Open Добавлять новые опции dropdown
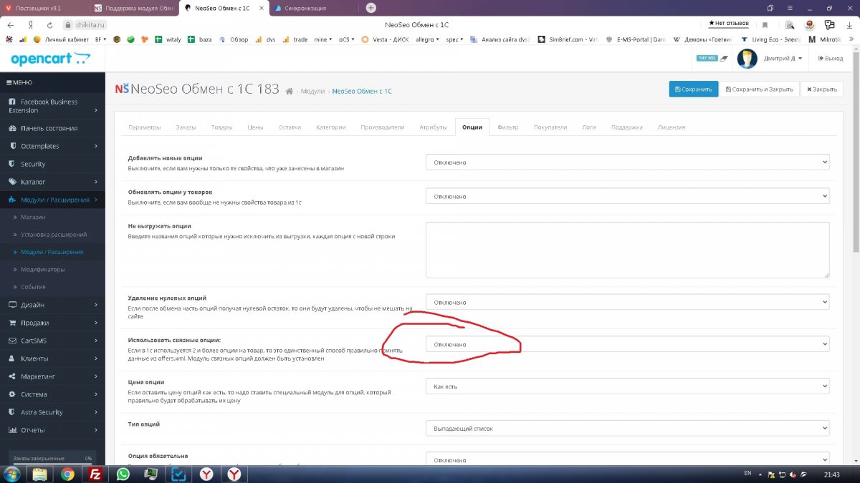Image resolution: width=860 pixels, height=483 pixels. (627, 162)
